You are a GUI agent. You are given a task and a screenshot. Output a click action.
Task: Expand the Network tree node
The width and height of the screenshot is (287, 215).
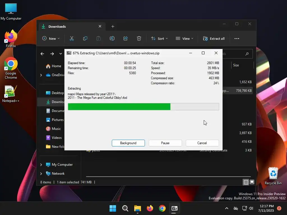[x=41, y=174]
